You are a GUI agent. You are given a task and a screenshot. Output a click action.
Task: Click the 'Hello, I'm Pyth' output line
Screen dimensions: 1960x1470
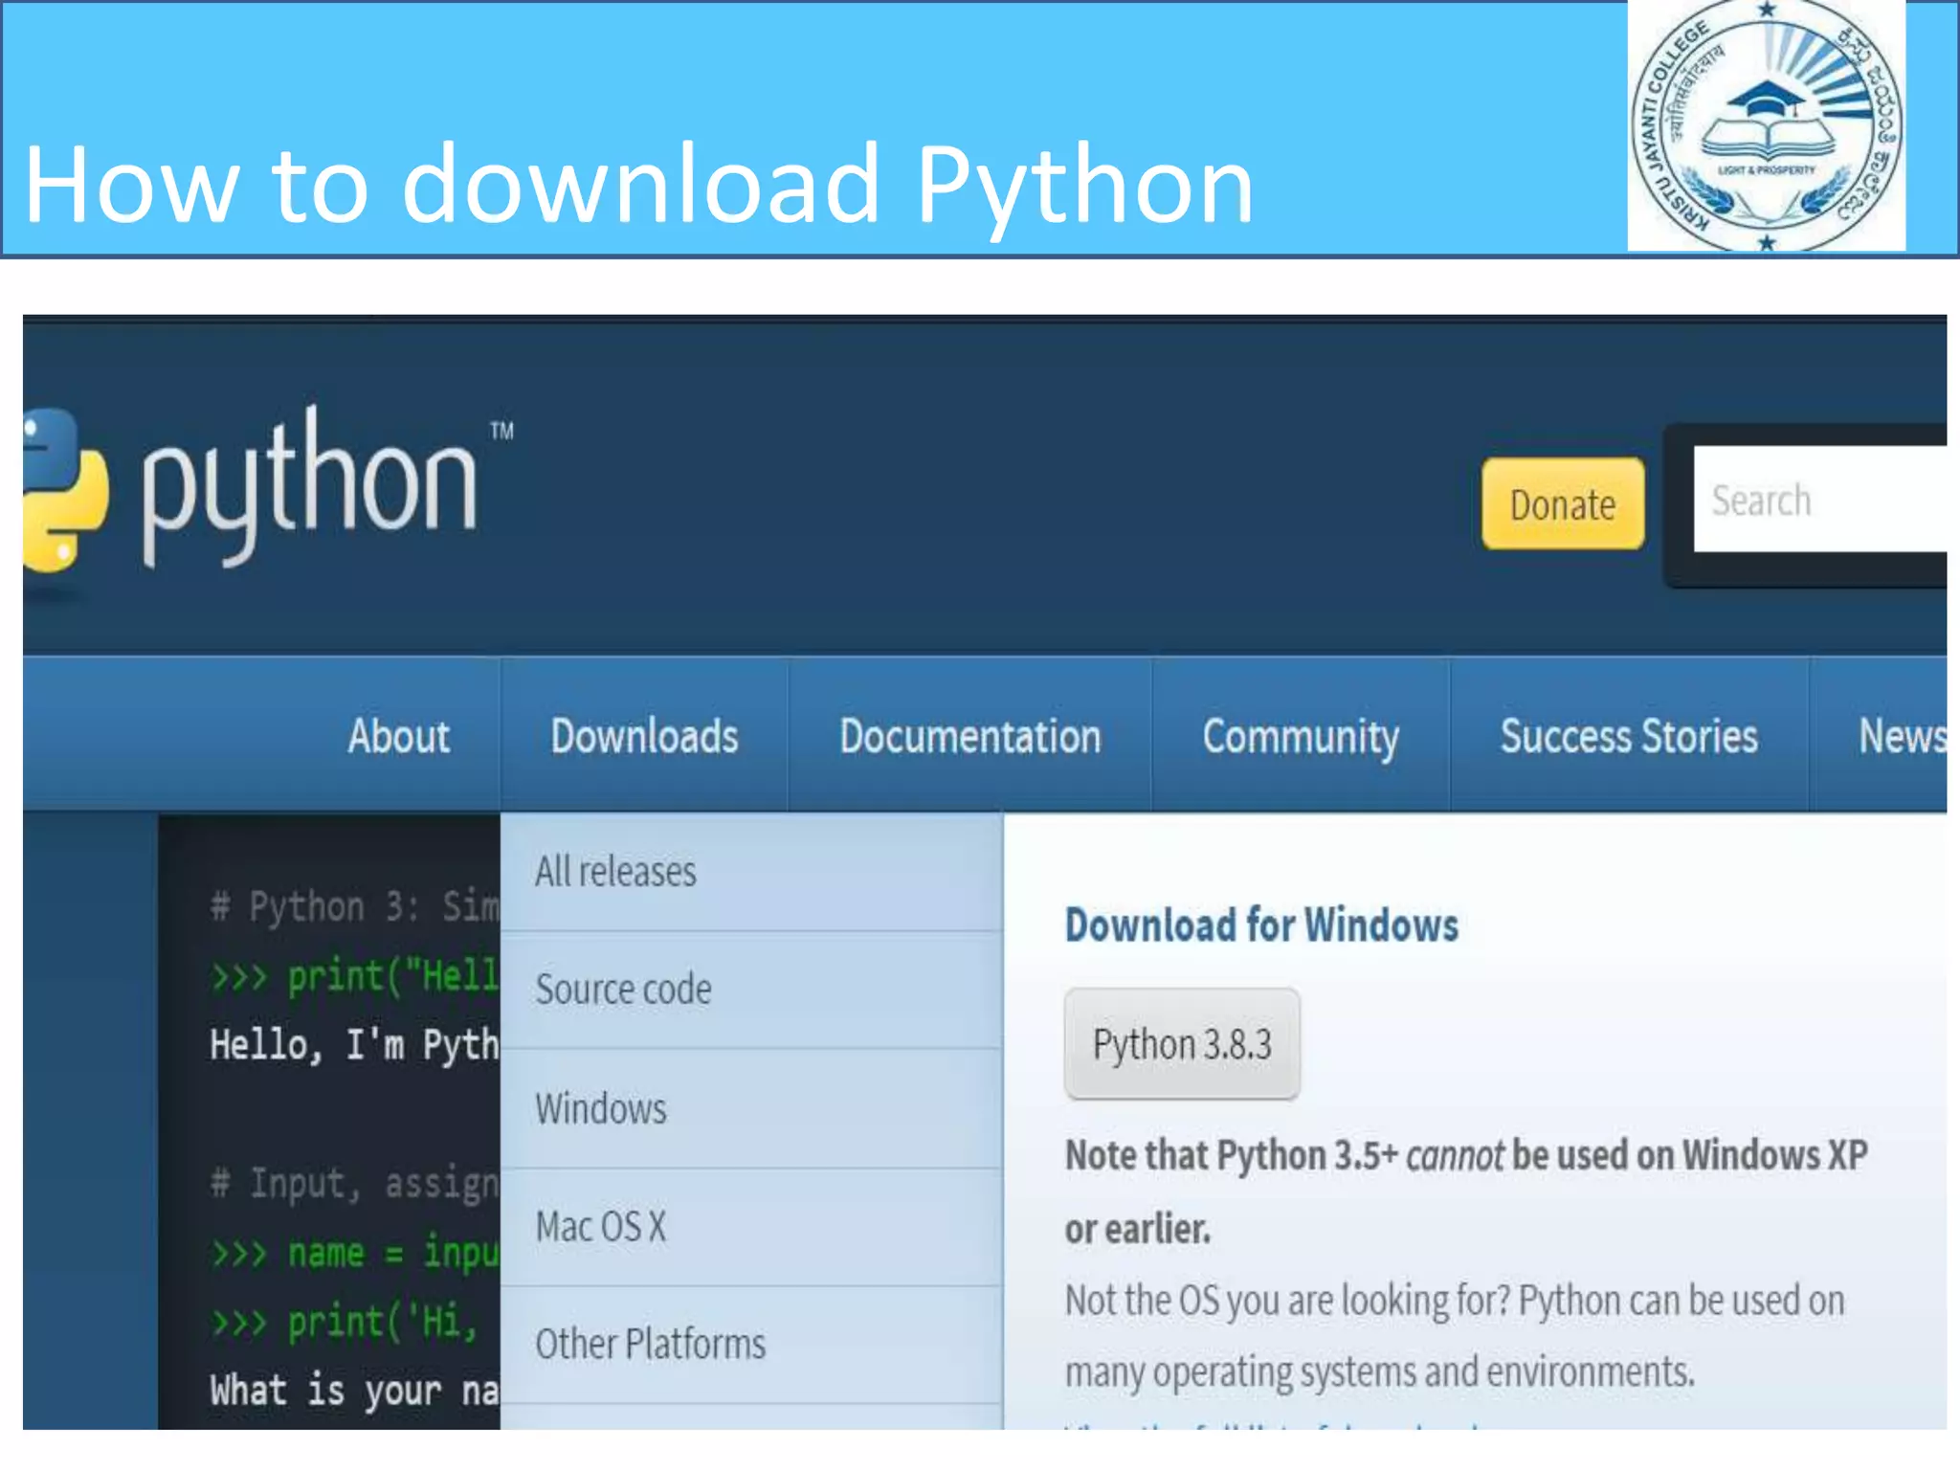[x=354, y=1044]
